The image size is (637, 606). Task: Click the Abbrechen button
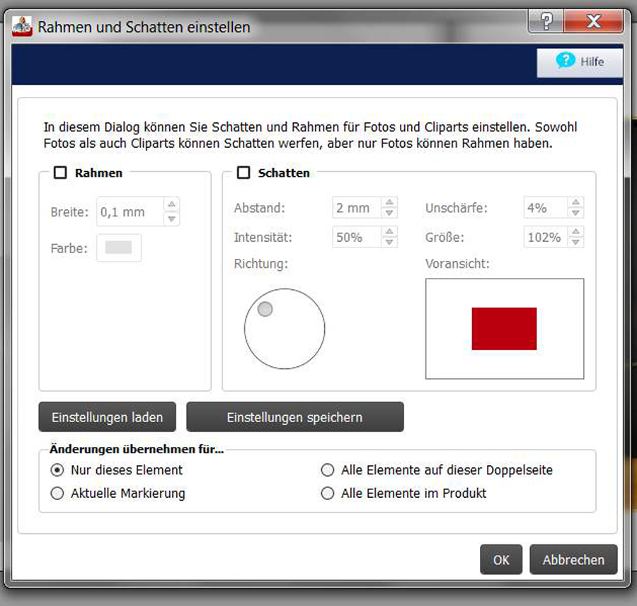(573, 559)
